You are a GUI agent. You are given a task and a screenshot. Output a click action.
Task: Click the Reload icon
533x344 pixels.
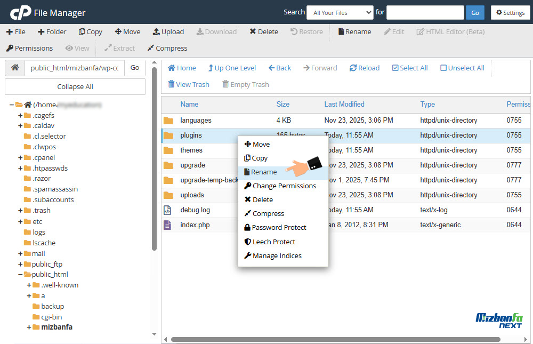353,68
